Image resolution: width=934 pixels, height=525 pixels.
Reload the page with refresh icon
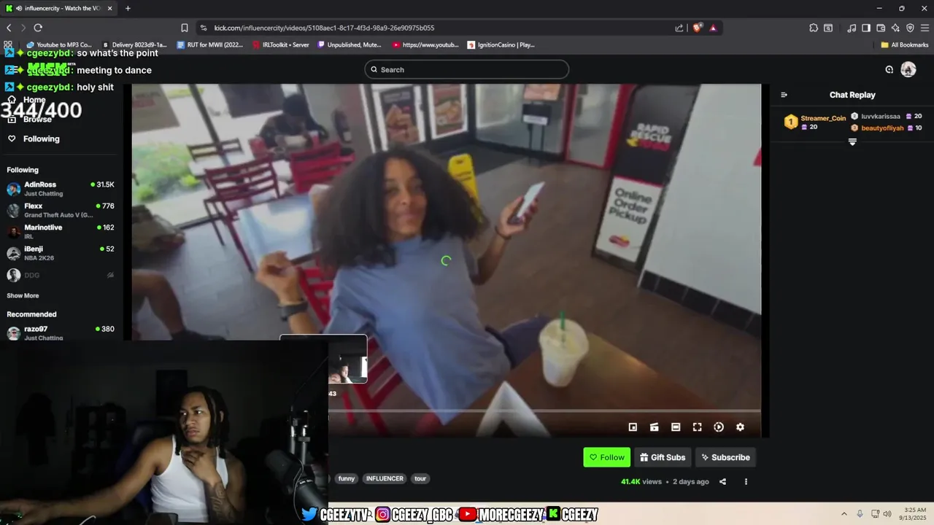click(38, 28)
